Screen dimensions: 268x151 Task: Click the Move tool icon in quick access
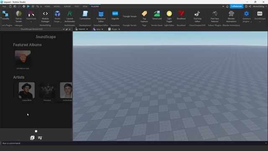(x=24, y=6)
